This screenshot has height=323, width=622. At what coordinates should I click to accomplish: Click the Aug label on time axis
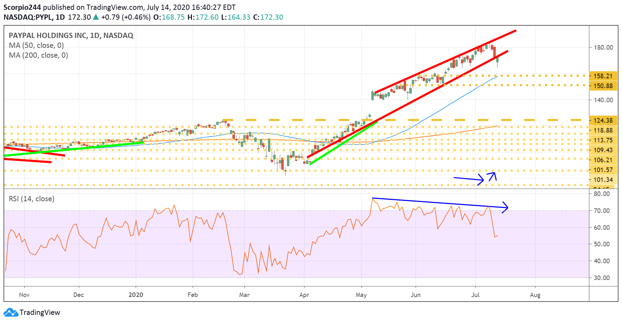click(535, 295)
